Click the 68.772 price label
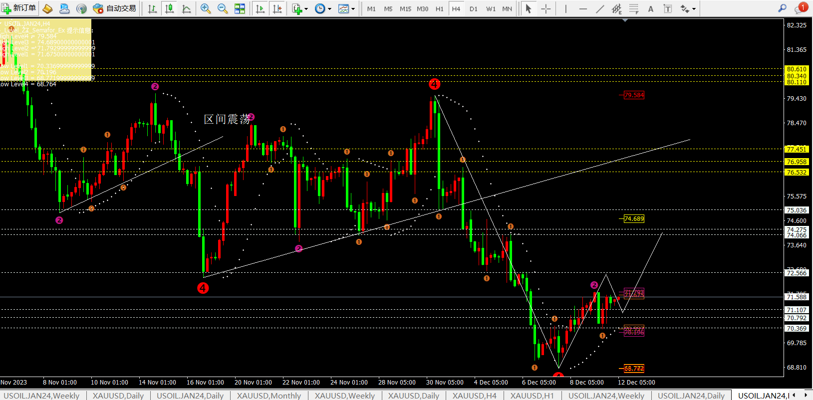 click(634, 368)
